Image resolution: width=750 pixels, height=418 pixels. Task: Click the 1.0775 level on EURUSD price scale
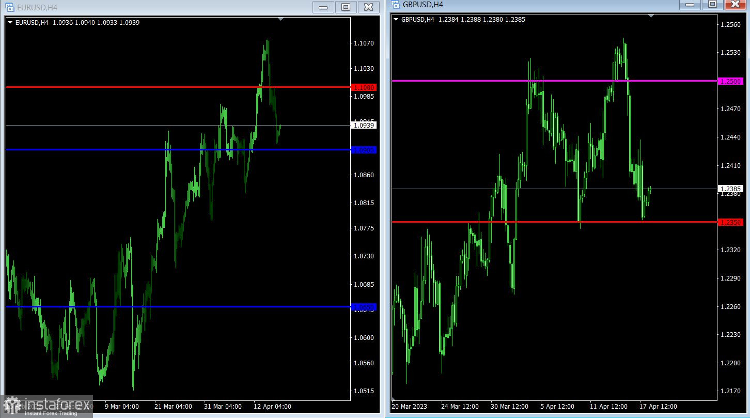[364, 228]
